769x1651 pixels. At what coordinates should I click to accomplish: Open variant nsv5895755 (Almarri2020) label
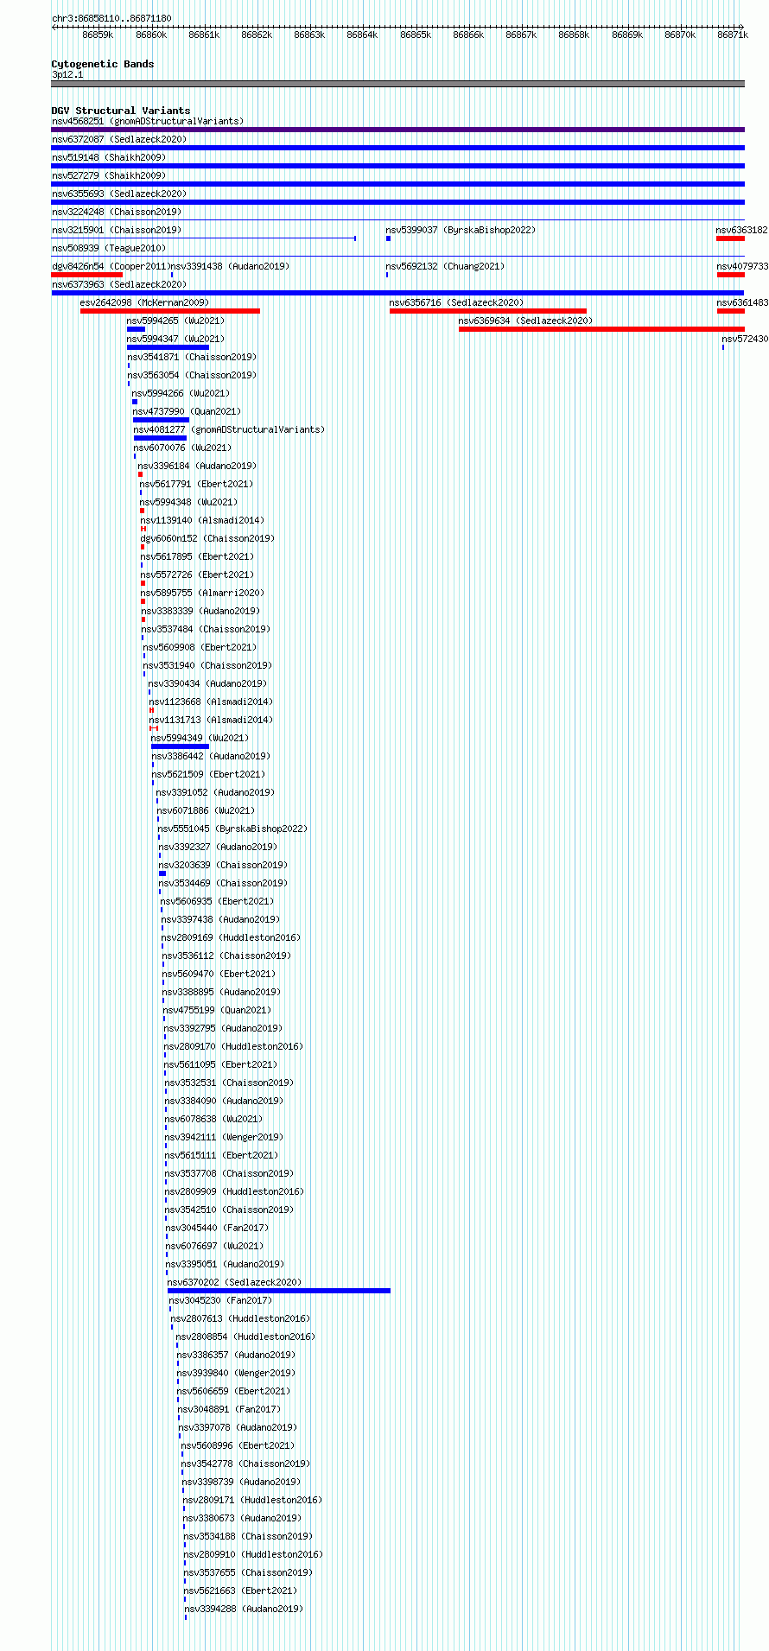point(203,593)
